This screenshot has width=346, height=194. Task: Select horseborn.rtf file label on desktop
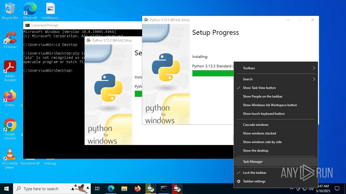[x=30, y=163]
